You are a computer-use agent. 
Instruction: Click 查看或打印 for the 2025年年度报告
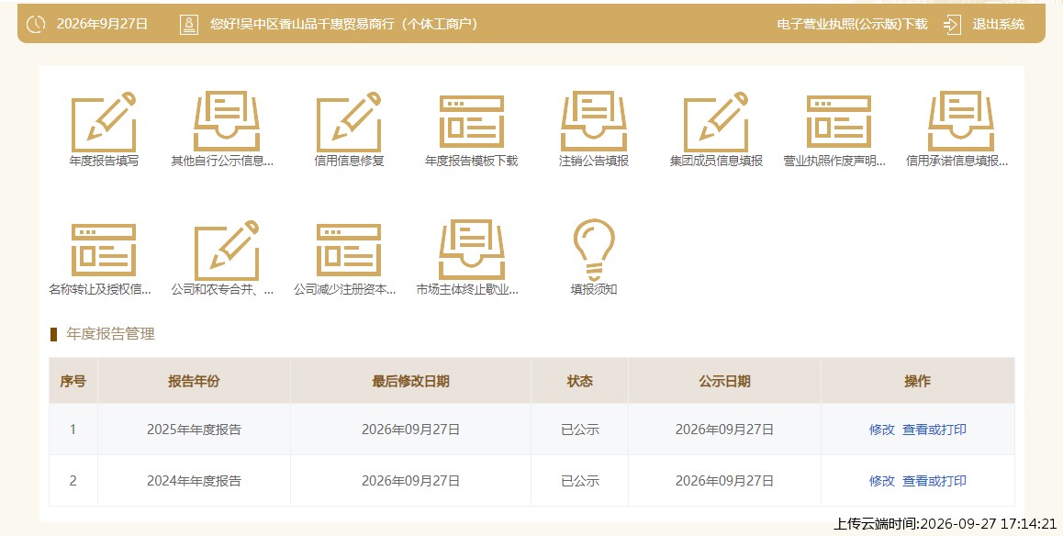pyautogui.click(x=934, y=430)
